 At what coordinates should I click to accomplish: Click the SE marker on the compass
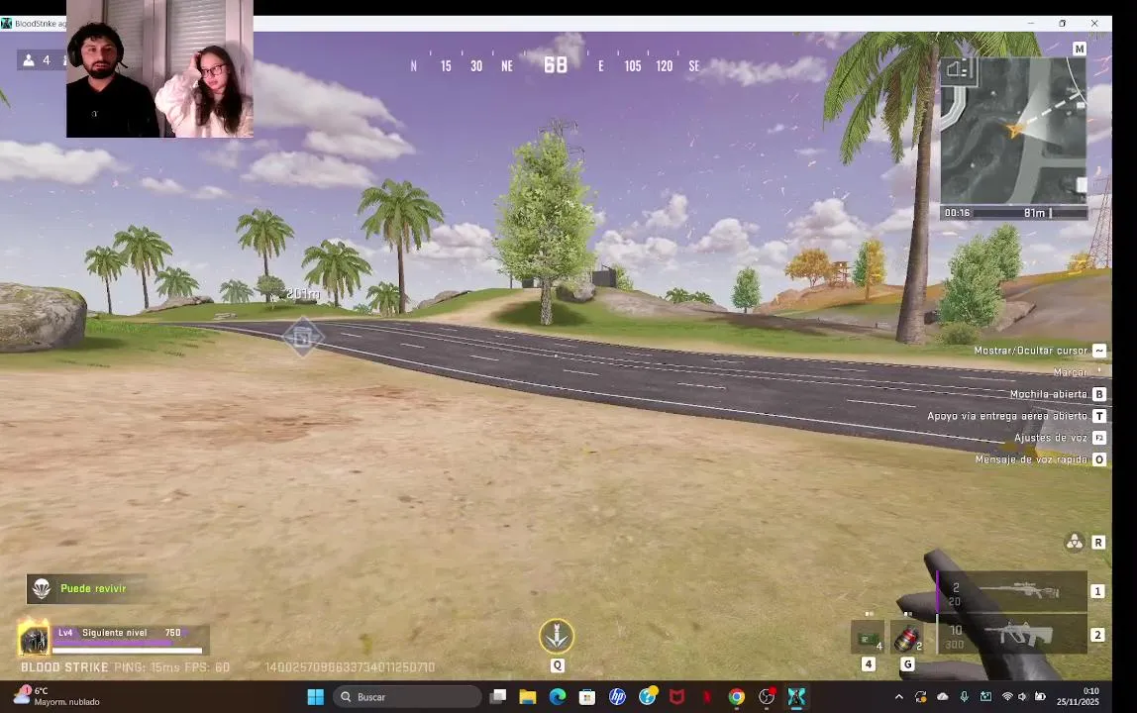694,66
